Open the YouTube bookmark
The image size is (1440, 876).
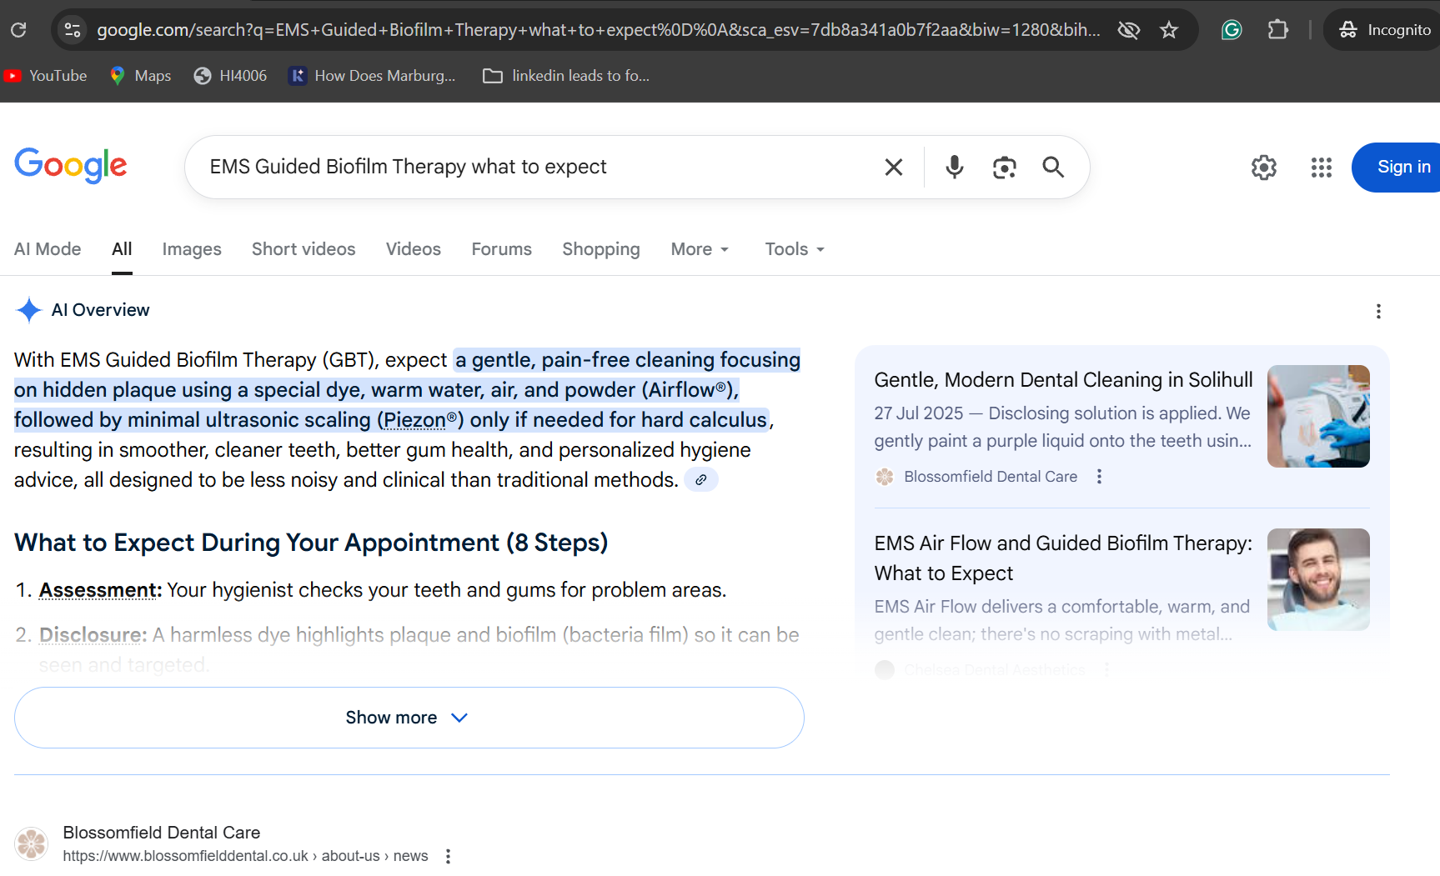(x=46, y=76)
